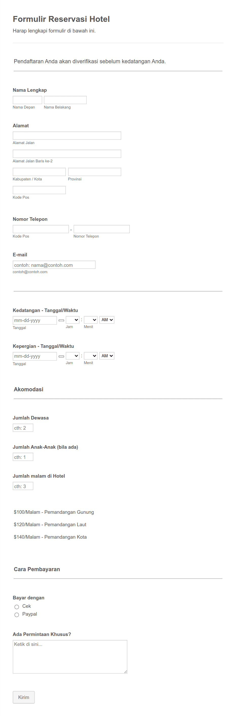Click the Ada Permintaan Khusus text area
The width and height of the screenshot is (236, 716).
pyautogui.click(x=70, y=656)
